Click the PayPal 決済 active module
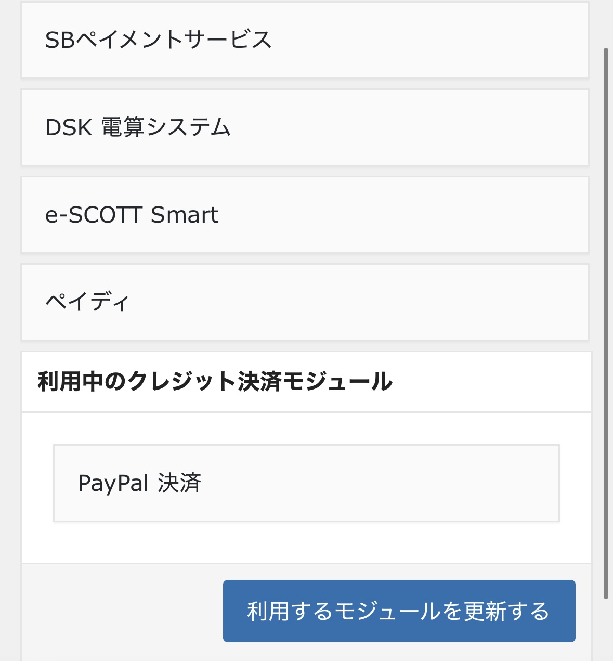613x661 pixels. (x=306, y=483)
